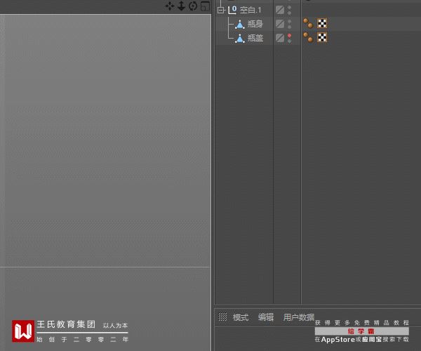Select the checkerboard texture tag on 瓶盖
Image resolution: width=421 pixels, height=351 pixels.
[322, 37]
